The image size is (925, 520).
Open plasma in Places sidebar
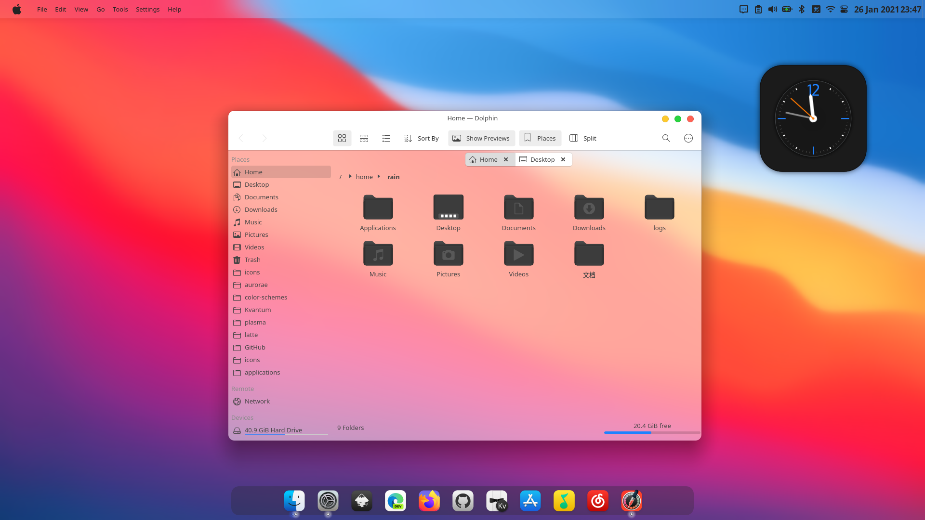[281, 322]
